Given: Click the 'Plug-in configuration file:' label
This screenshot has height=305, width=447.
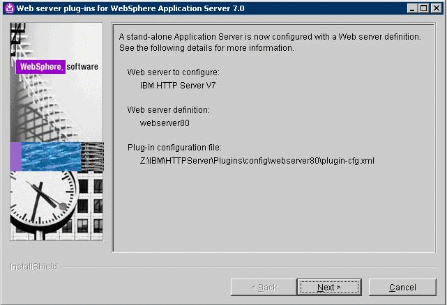Looking at the screenshot, I should 174,148.
